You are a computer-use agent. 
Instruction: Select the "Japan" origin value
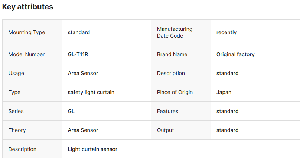tap(224, 92)
